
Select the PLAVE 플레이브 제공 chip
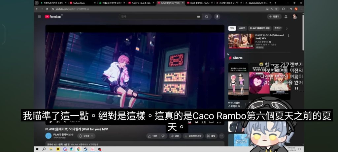coord(260,28)
